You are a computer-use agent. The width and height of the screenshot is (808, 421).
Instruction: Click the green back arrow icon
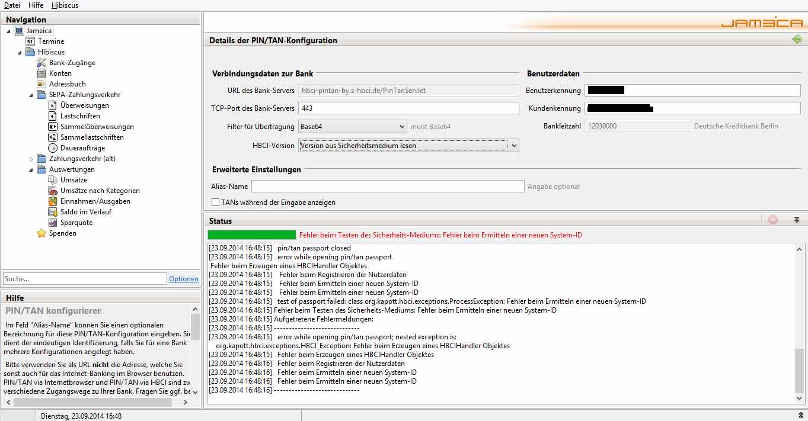click(x=796, y=40)
